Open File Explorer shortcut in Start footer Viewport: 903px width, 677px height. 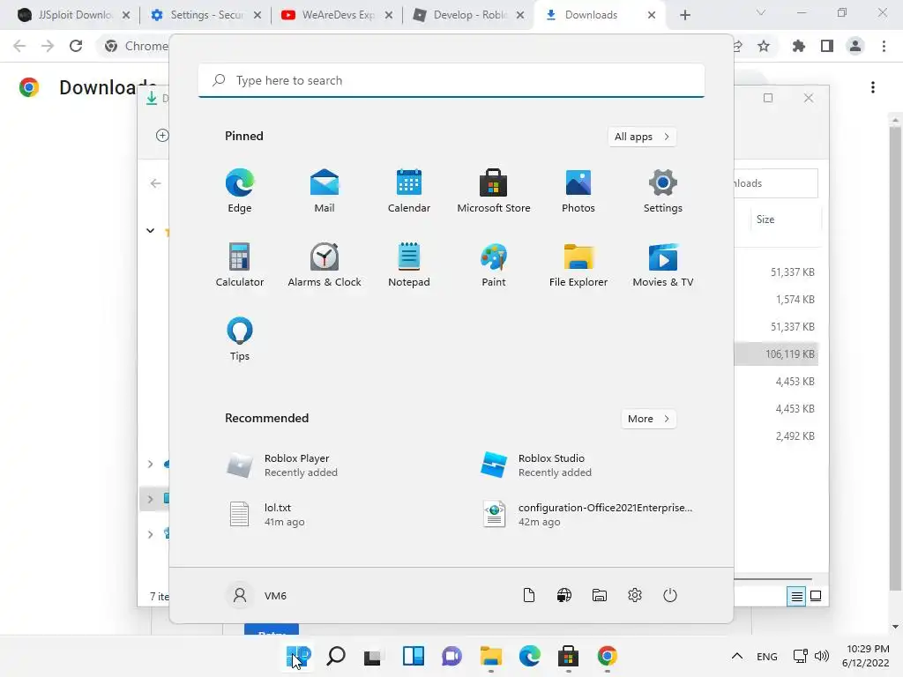pyautogui.click(x=600, y=595)
